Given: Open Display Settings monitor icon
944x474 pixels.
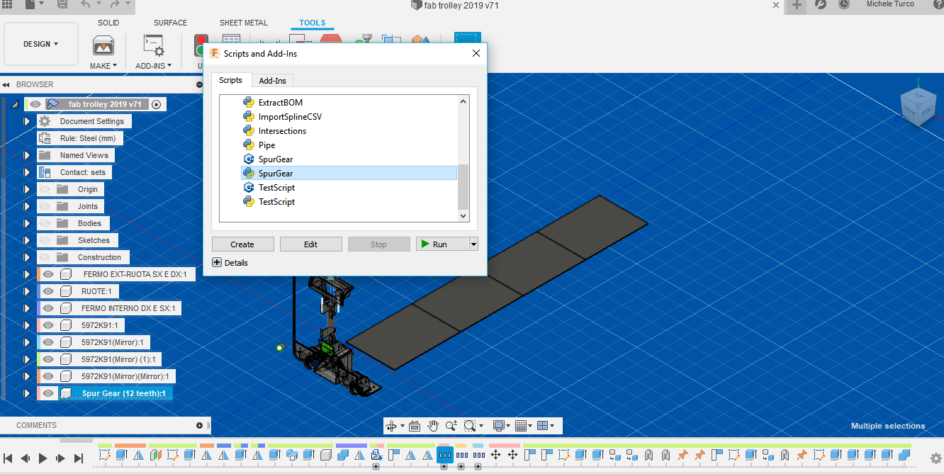Looking at the screenshot, I should (x=499, y=426).
